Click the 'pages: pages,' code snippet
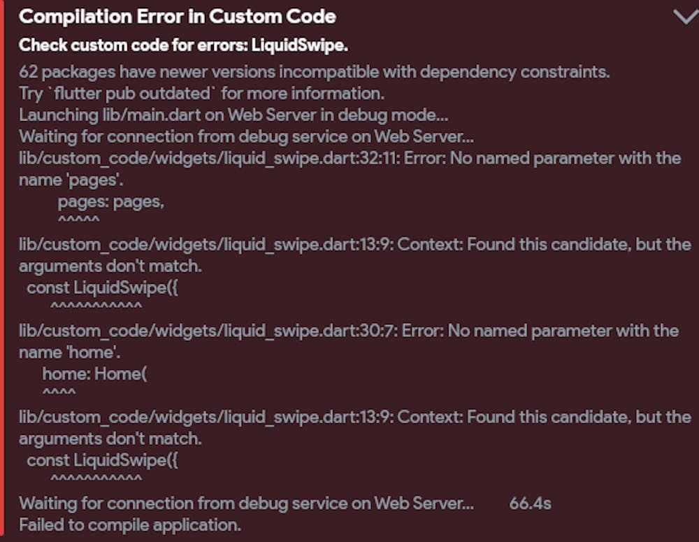 click(x=110, y=201)
